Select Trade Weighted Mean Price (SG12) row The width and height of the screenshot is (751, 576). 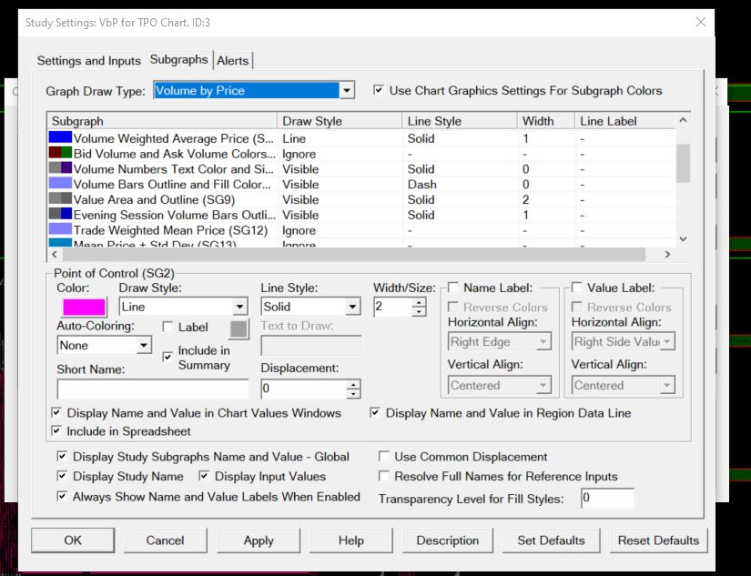coord(361,230)
